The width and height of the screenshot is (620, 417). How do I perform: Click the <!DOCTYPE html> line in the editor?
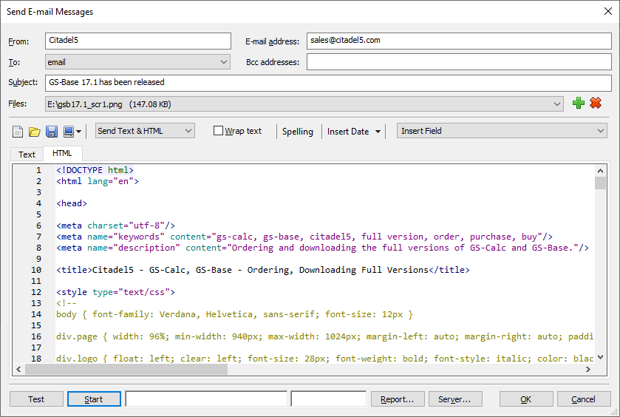click(x=95, y=170)
